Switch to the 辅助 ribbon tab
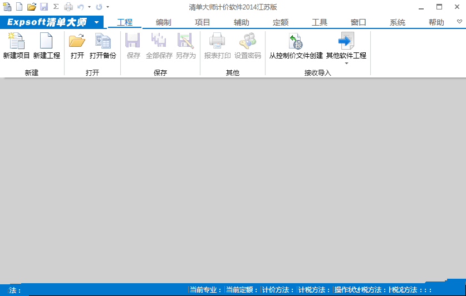 [x=241, y=22]
